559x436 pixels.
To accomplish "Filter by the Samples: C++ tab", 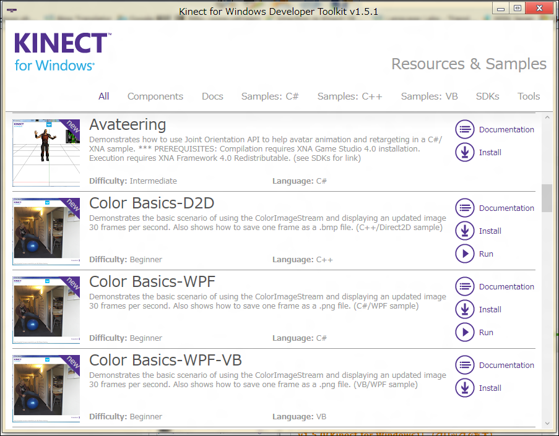I will [350, 96].
